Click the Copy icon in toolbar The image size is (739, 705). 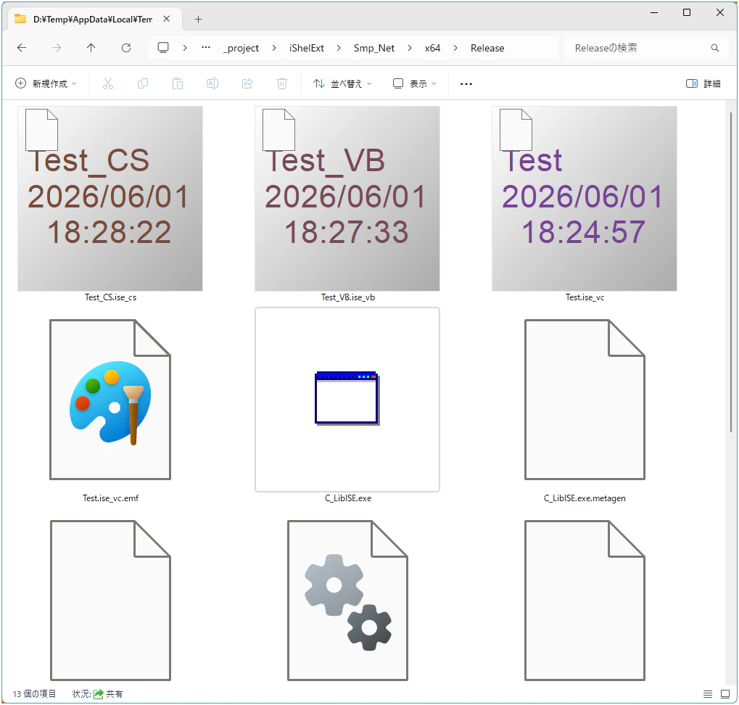[143, 84]
